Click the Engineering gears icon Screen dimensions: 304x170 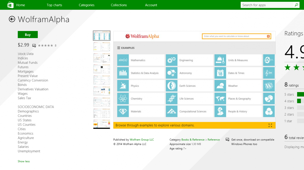(x=172, y=60)
